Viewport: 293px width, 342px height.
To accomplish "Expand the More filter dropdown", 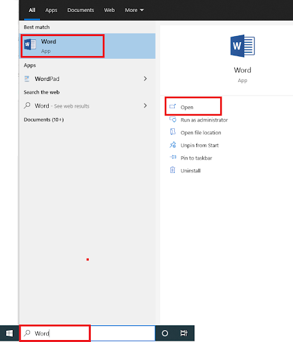I will click(x=134, y=10).
